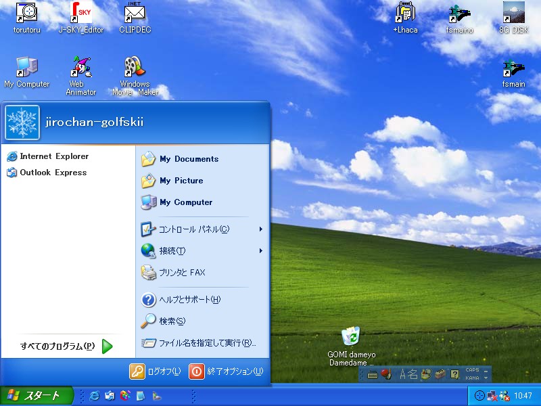This screenshot has height=406, width=541.
Task: Click ログオフ(L) log off button
Action: 155,371
